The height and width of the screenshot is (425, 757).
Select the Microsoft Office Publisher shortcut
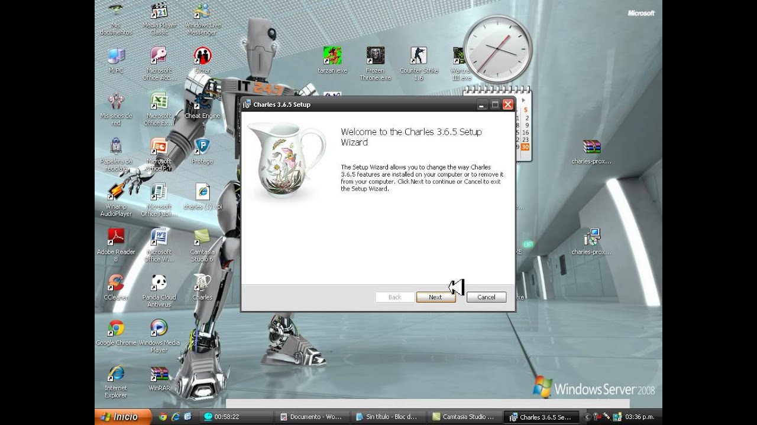coord(159,200)
